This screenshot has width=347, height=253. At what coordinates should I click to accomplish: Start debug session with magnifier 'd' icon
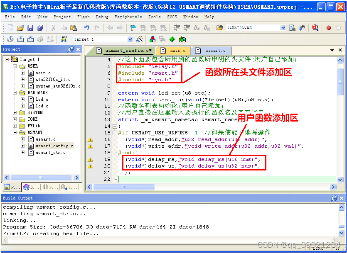tap(315, 28)
